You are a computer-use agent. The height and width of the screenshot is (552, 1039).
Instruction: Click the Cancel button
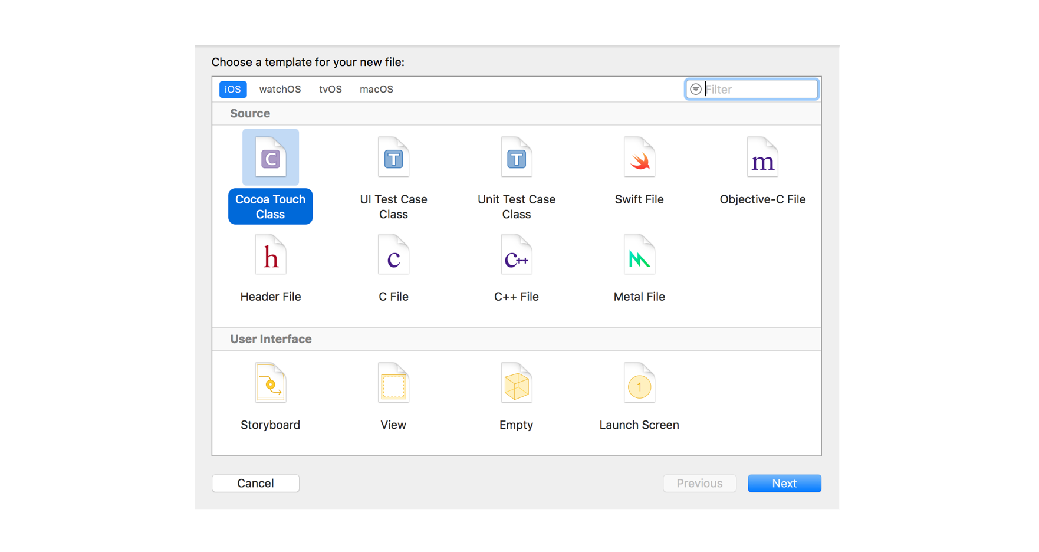tap(255, 483)
